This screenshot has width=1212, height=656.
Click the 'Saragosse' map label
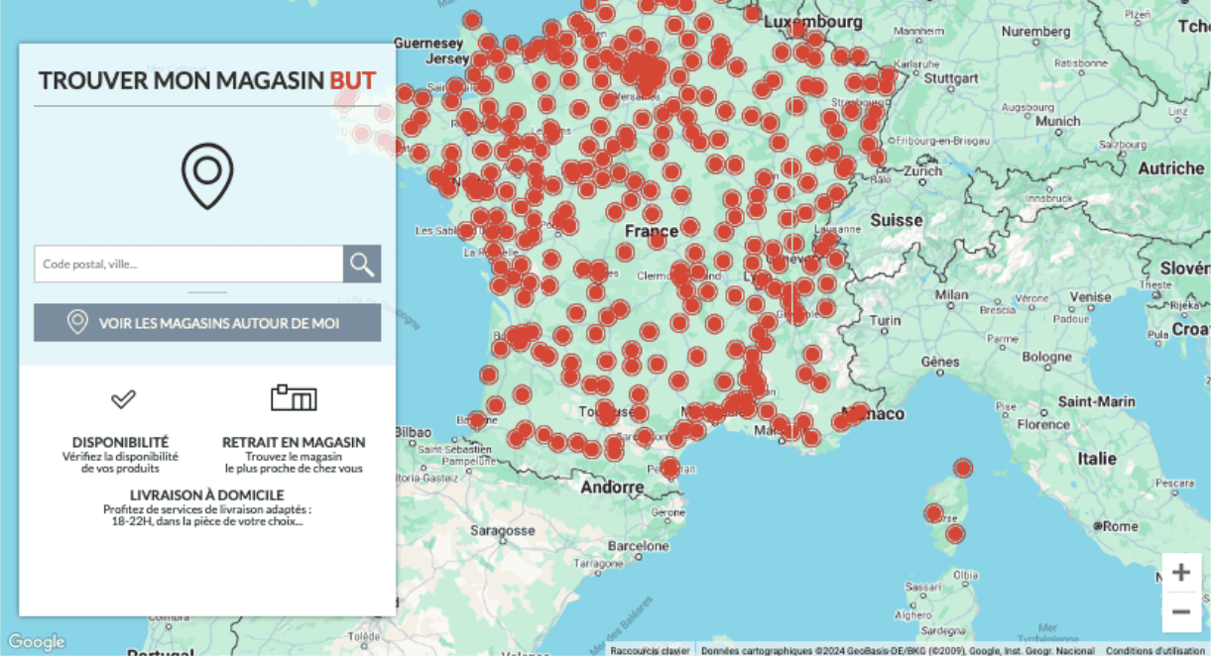coord(503,530)
